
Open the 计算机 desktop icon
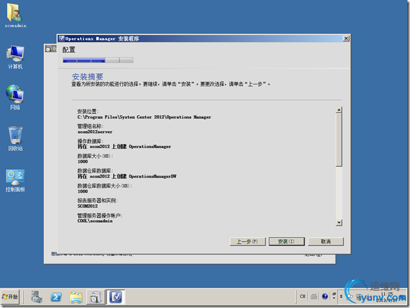15,57
